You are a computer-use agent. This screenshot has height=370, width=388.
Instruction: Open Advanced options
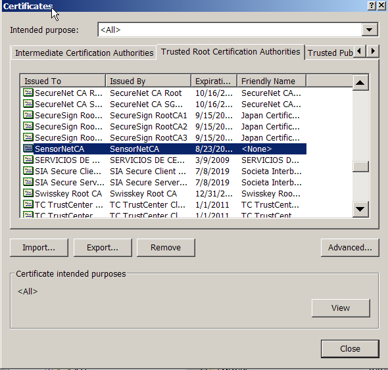[x=350, y=248]
